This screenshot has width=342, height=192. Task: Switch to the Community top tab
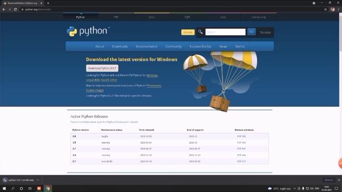tap(259, 17)
